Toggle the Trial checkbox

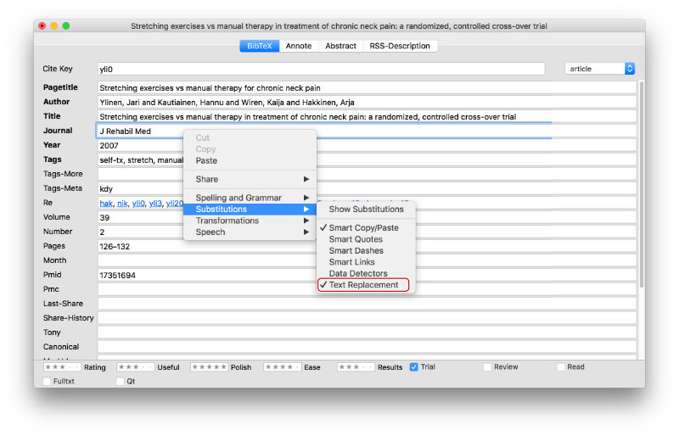tap(414, 367)
